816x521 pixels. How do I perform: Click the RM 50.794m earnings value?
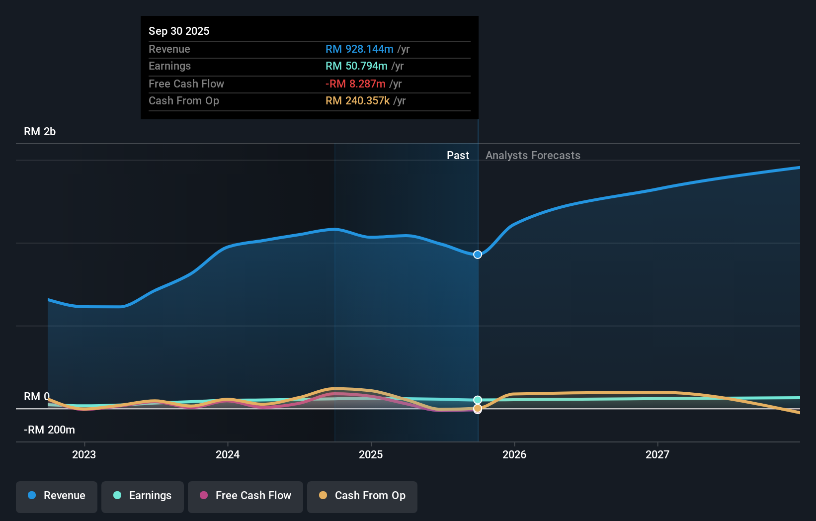356,66
